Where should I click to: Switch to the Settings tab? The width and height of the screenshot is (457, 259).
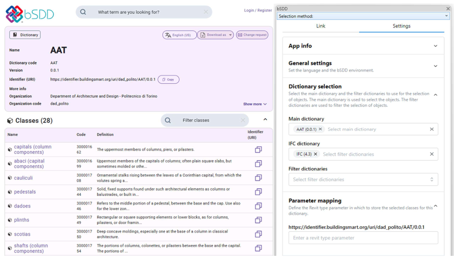click(401, 26)
